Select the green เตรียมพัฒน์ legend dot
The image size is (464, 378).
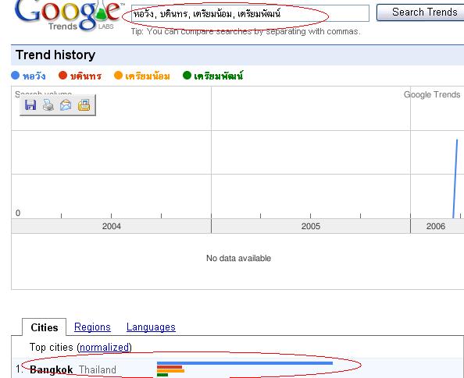[x=187, y=76]
